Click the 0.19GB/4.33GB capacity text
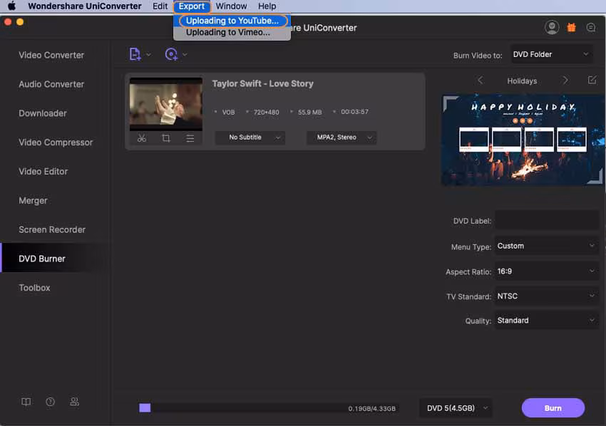The image size is (606, 426). 371,409
